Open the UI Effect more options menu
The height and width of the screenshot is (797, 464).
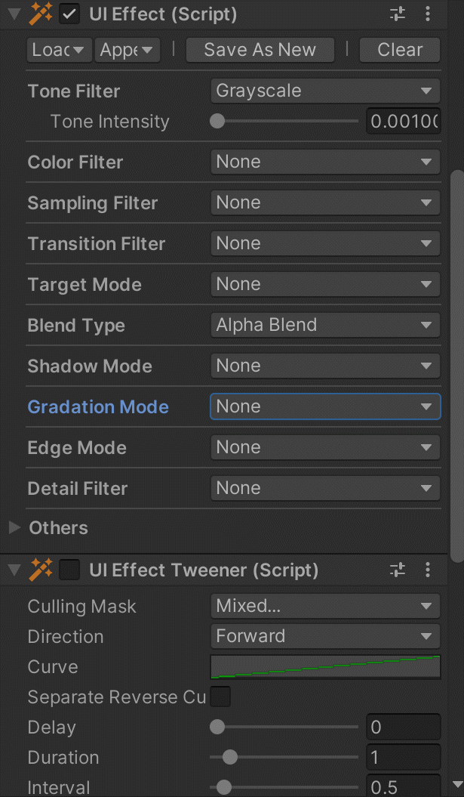429,14
